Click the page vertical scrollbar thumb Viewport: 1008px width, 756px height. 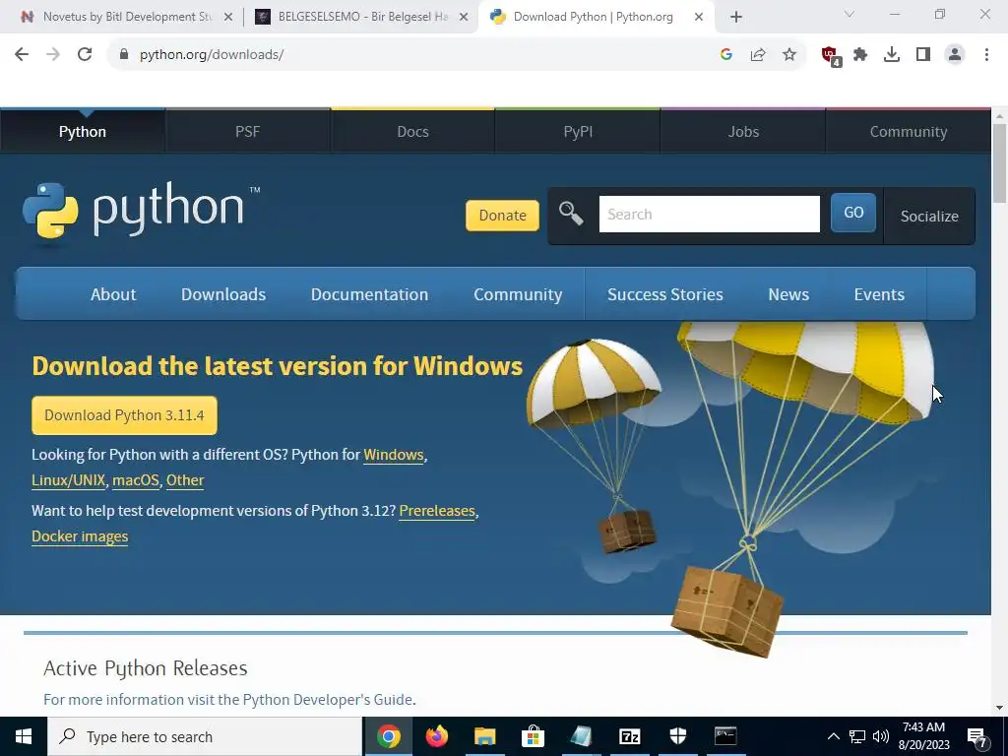[x=999, y=162]
